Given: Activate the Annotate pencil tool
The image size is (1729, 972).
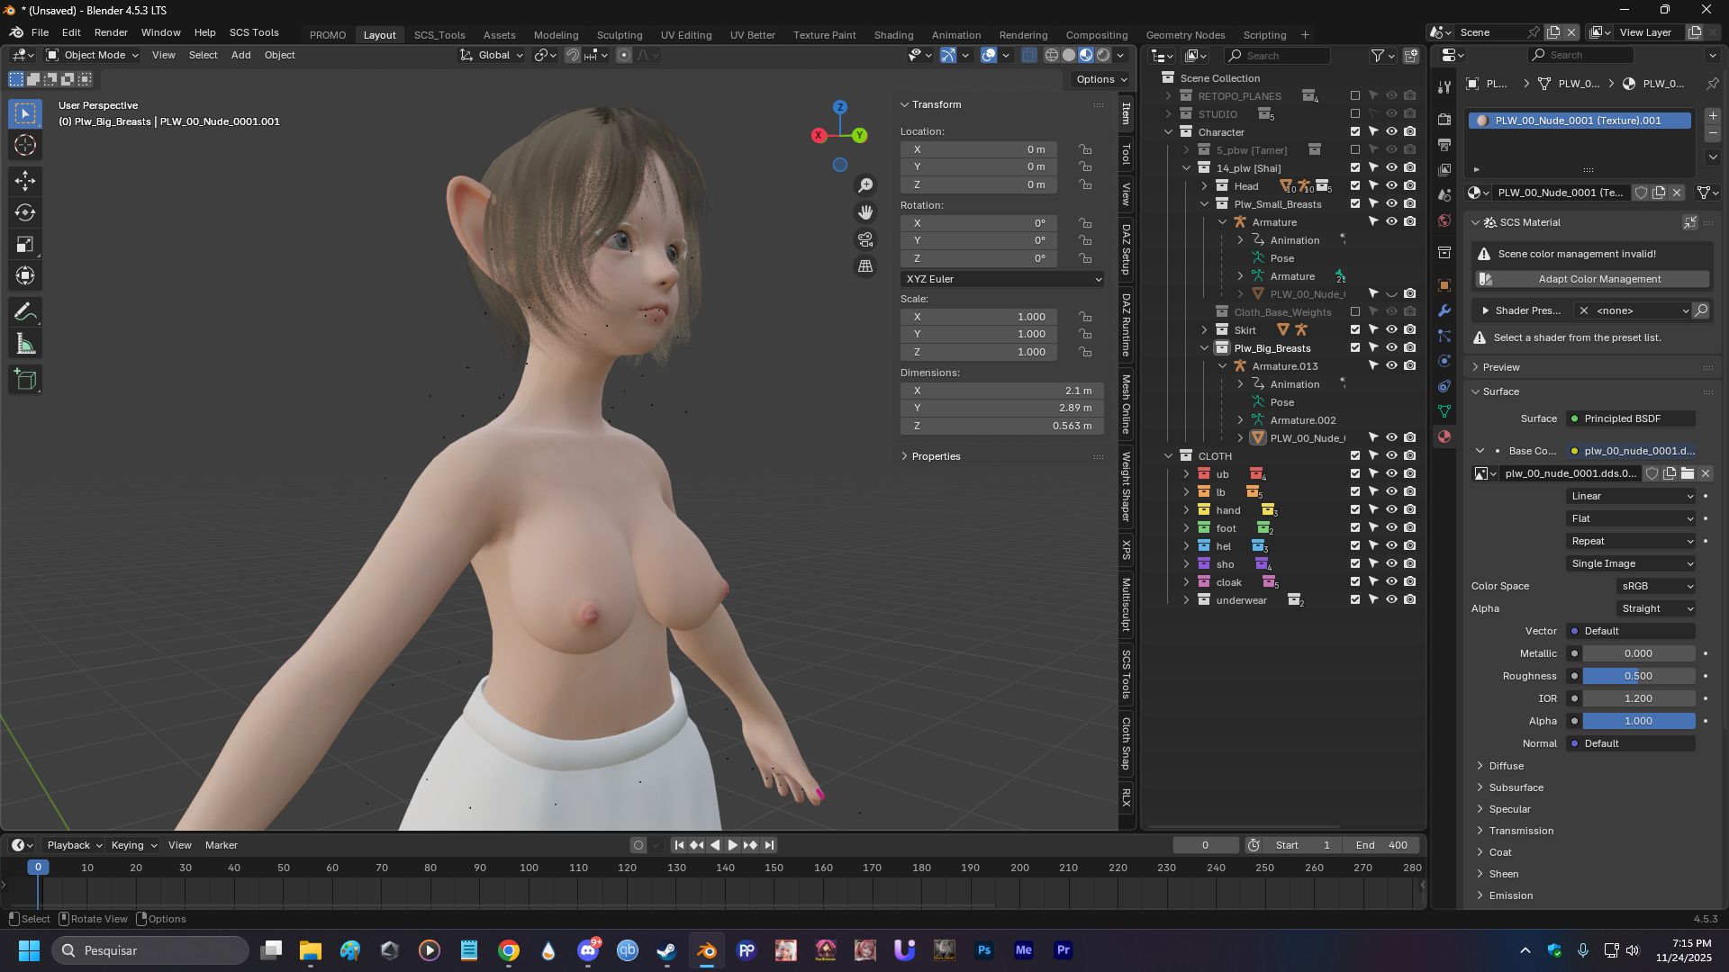Looking at the screenshot, I should click(25, 312).
